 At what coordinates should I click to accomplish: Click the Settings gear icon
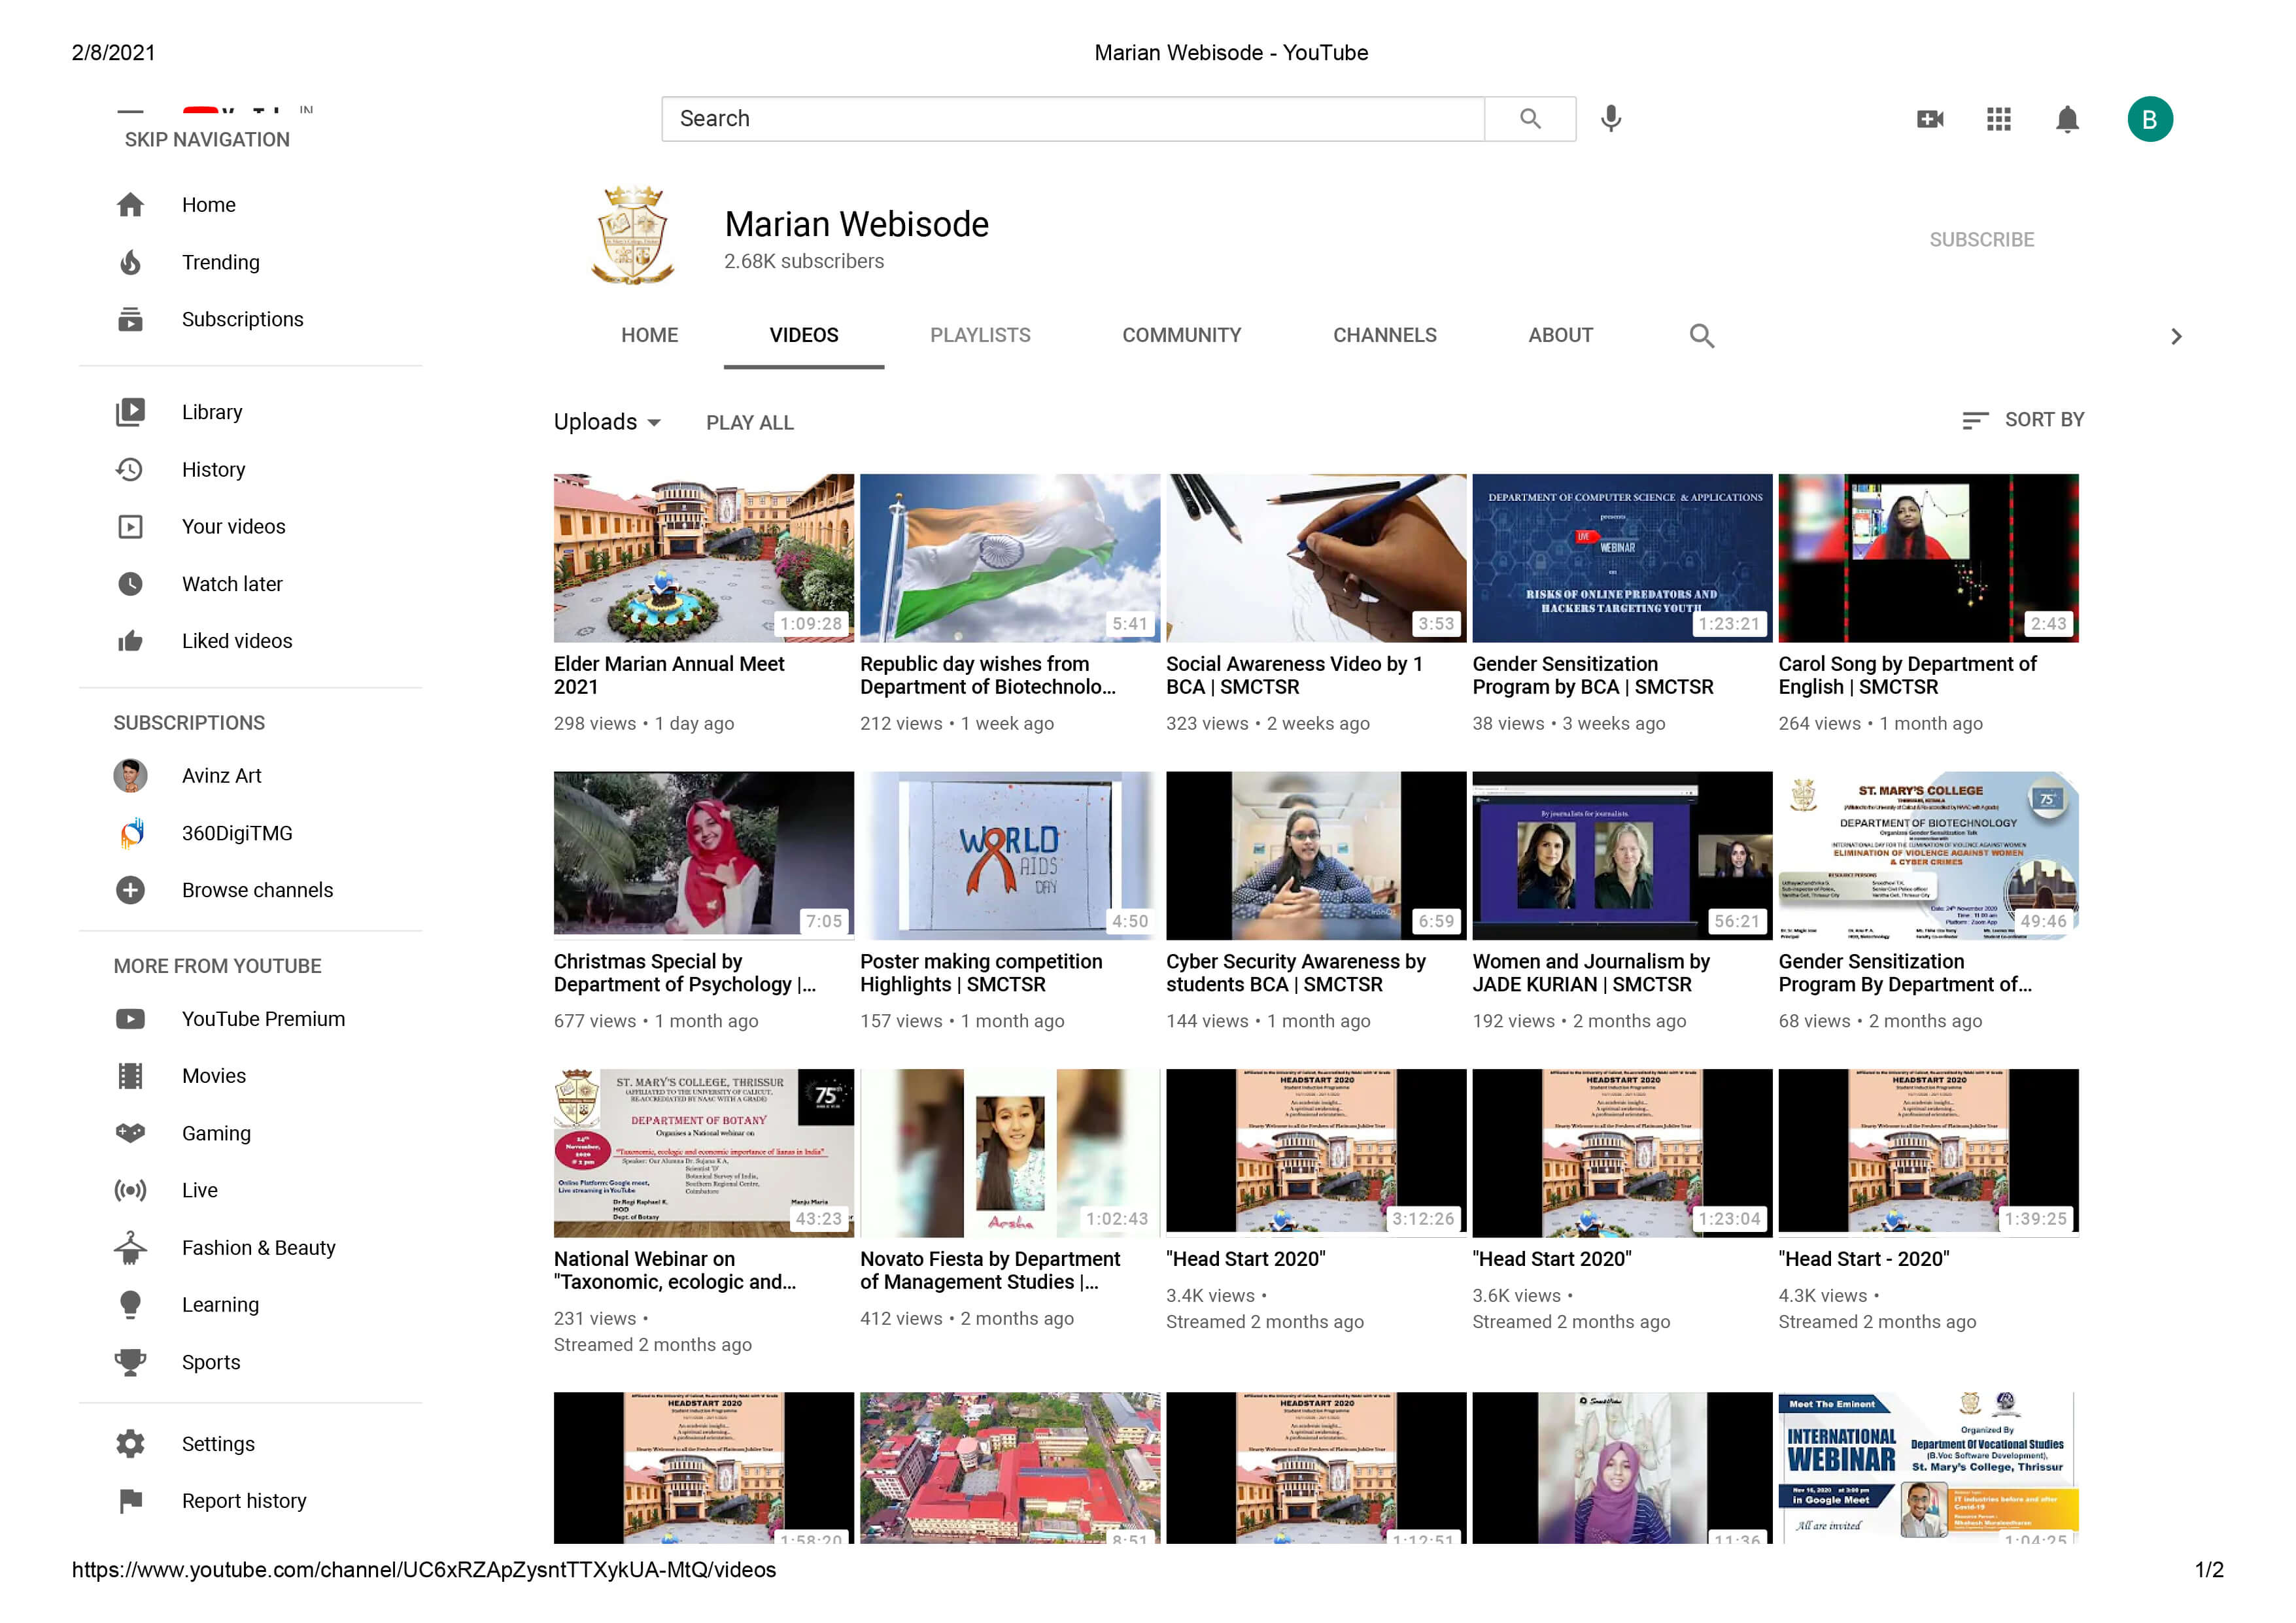130,1444
